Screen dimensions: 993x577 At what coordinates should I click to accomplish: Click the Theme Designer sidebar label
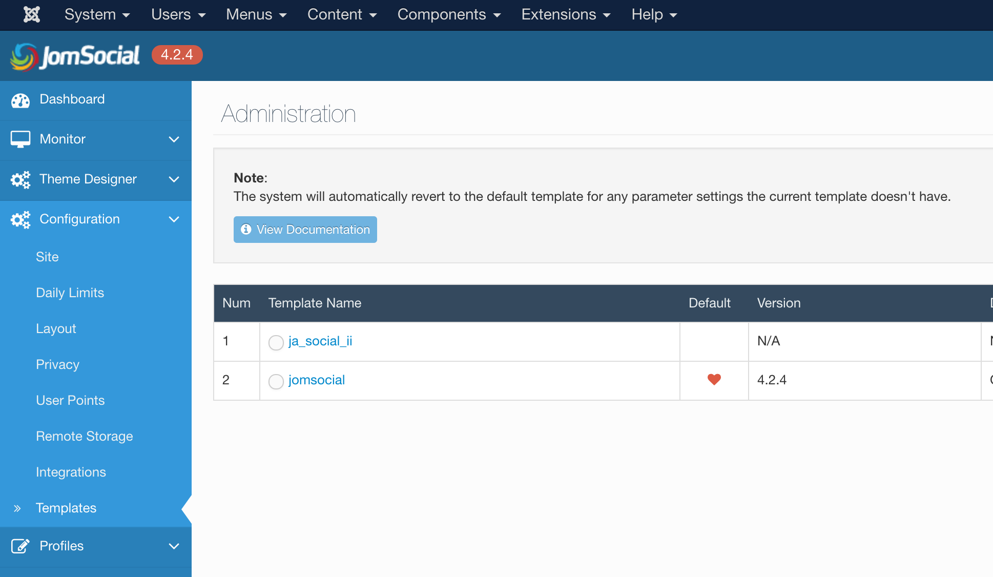coord(88,179)
